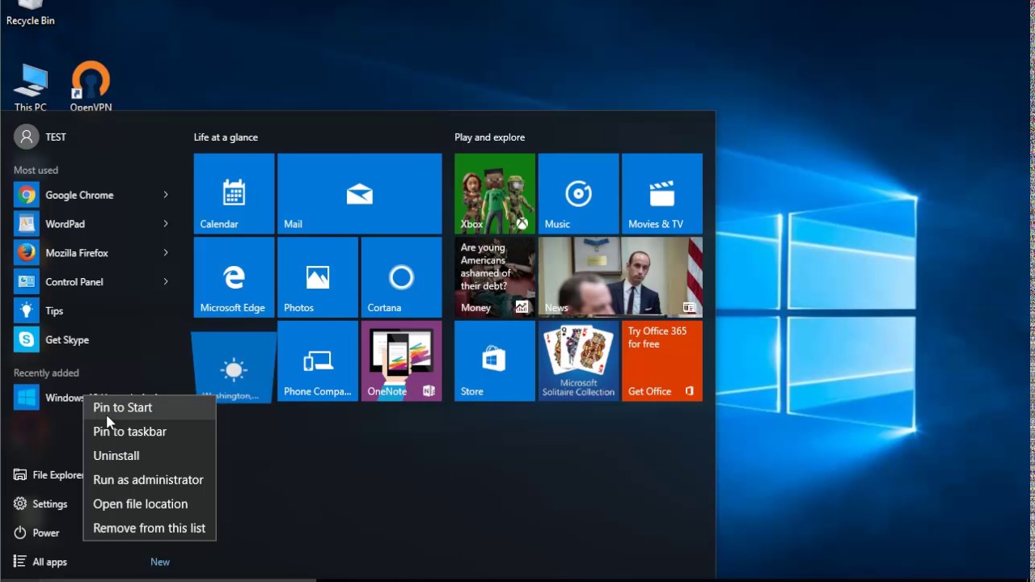The image size is (1035, 582).
Task: Open the Phone Companion tile
Action: point(318,361)
